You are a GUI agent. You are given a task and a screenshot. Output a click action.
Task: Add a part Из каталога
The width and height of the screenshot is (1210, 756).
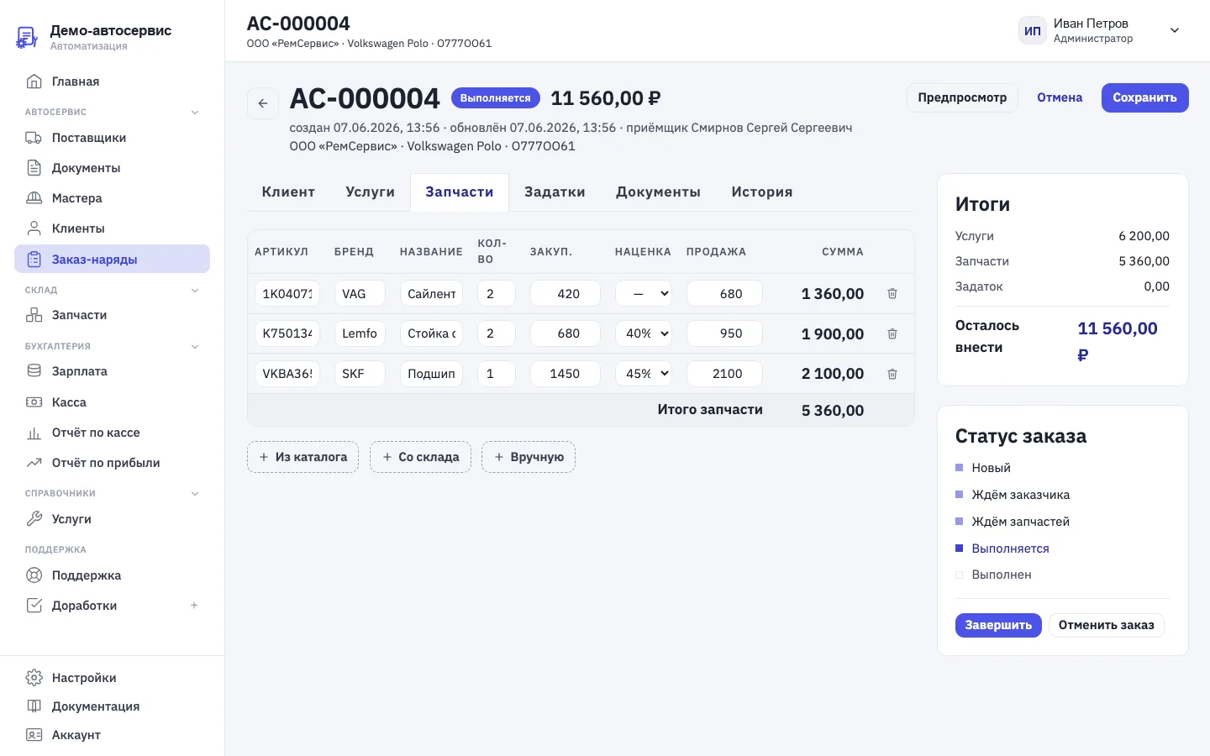302,457
